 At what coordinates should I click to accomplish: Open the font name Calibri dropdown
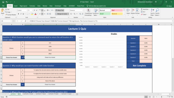pyautogui.click(x=27, y=10)
